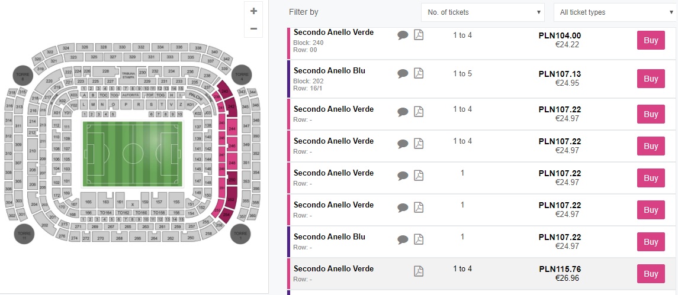Open the No. of tickets dropdown

point(483,12)
